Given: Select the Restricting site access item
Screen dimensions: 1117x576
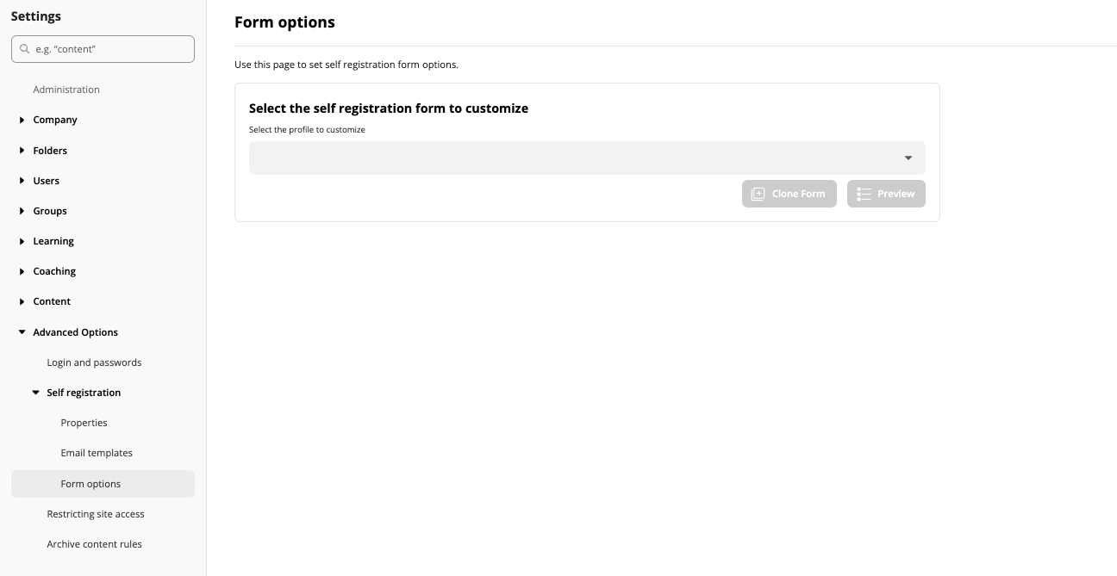Looking at the screenshot, I should (95, 513).
